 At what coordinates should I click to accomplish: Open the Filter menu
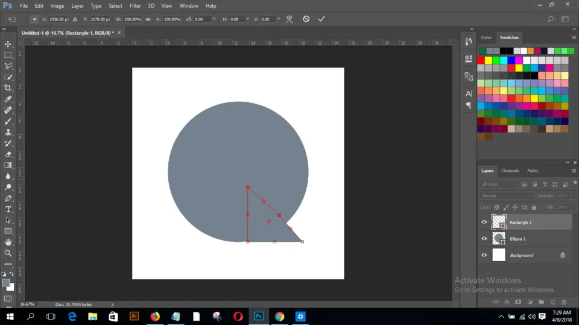click(135, 6)
